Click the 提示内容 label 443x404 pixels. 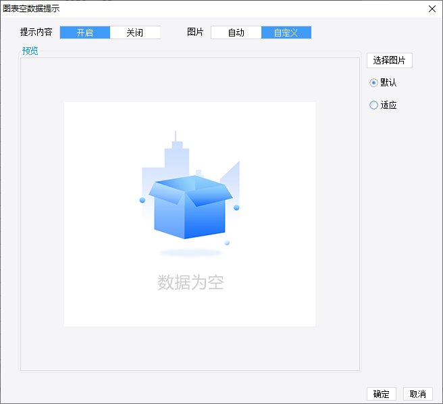pyautogui.click(x=36, y=32)
